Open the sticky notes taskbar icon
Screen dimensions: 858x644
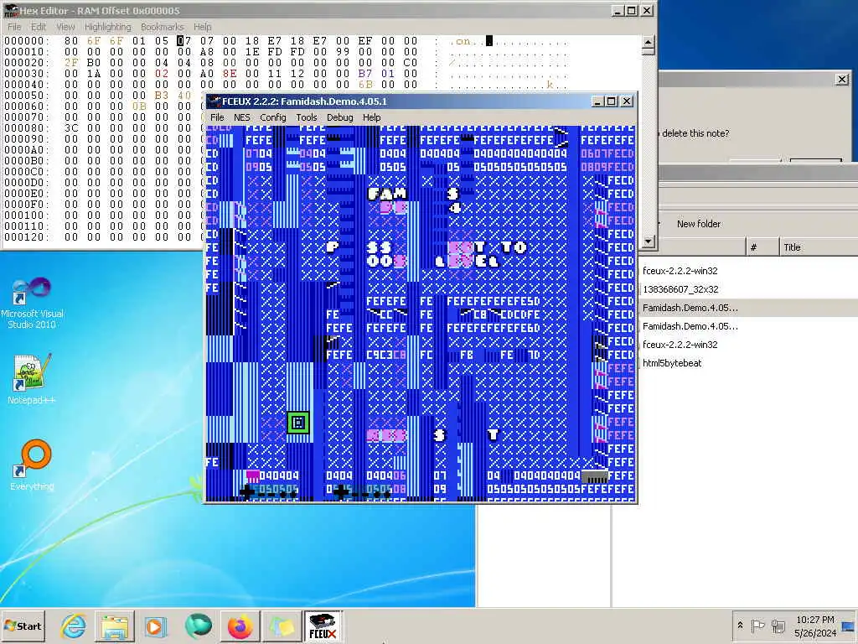[x=282, y=626]
